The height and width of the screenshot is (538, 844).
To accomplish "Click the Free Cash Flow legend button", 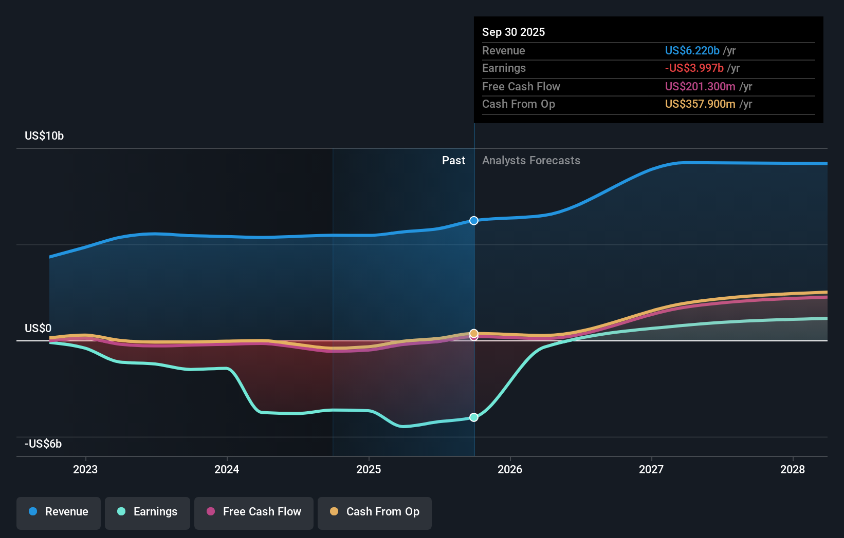I will tap(253, 512).
